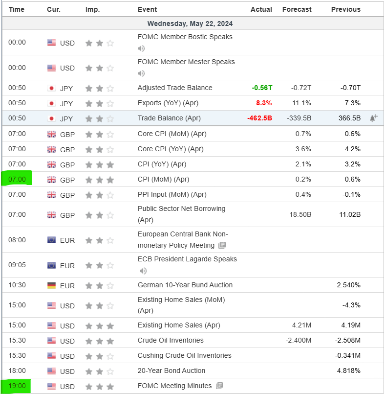
Task: Click document icon next to FOMC Meeting Minutes
Action: point(219,386)
